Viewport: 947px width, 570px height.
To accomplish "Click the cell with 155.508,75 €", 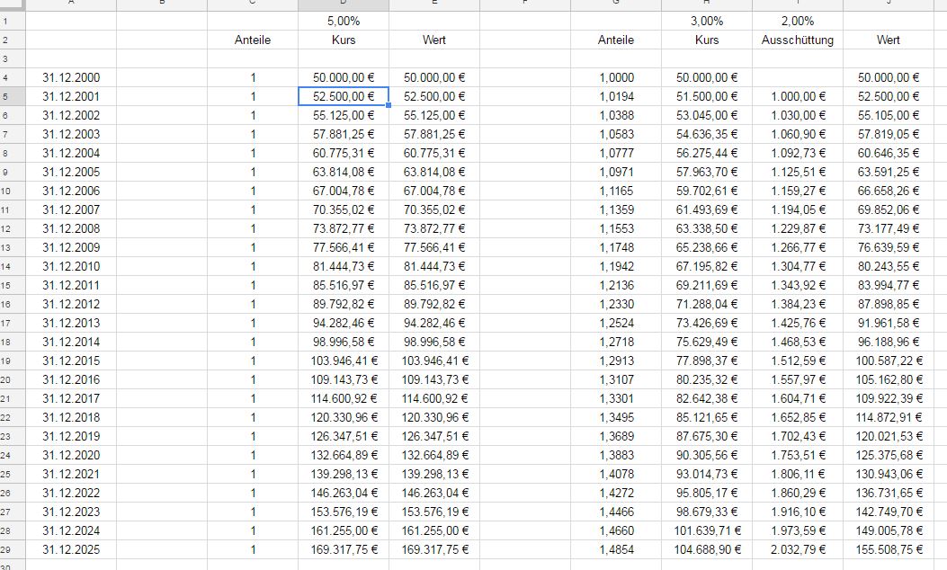I will [889, 549].
